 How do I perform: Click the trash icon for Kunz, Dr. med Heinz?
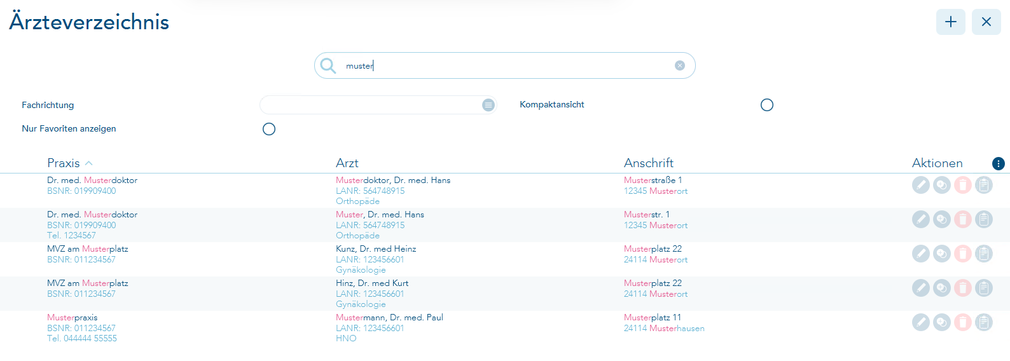tap(962, 254)
